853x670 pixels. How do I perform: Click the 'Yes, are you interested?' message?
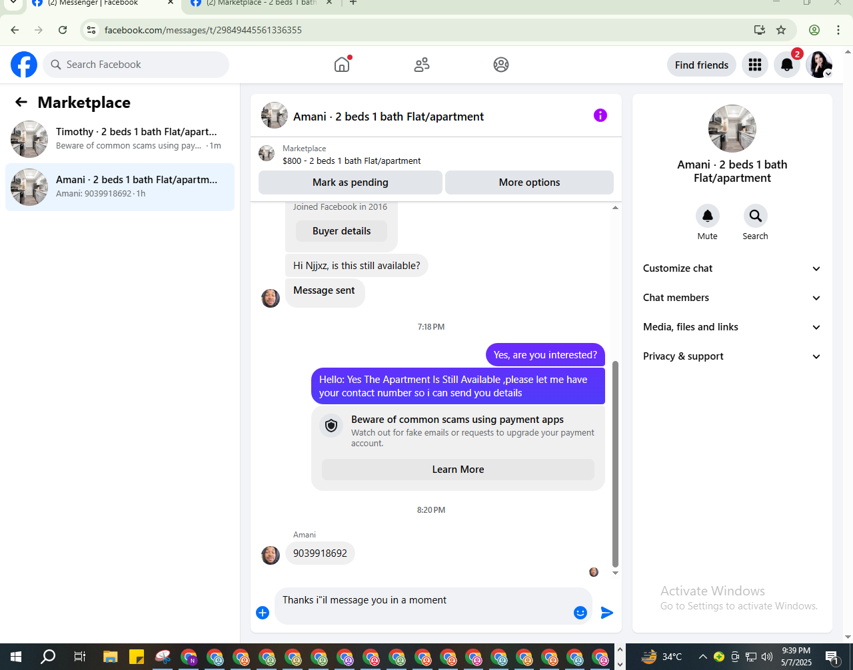(x=545, y=355)
